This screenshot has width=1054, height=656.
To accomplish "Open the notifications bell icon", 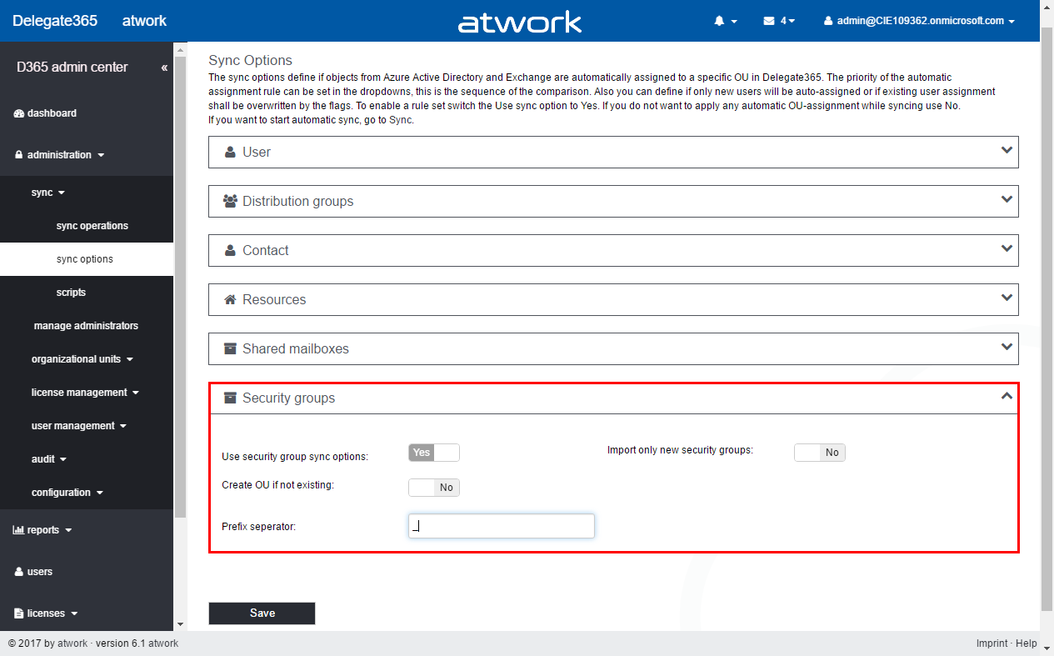I will click(x=719, y=21).
